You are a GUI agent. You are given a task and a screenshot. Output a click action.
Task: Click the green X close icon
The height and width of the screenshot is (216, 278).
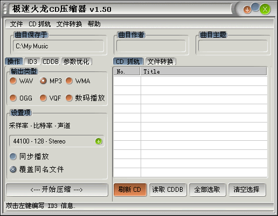[x=265, y=9]
